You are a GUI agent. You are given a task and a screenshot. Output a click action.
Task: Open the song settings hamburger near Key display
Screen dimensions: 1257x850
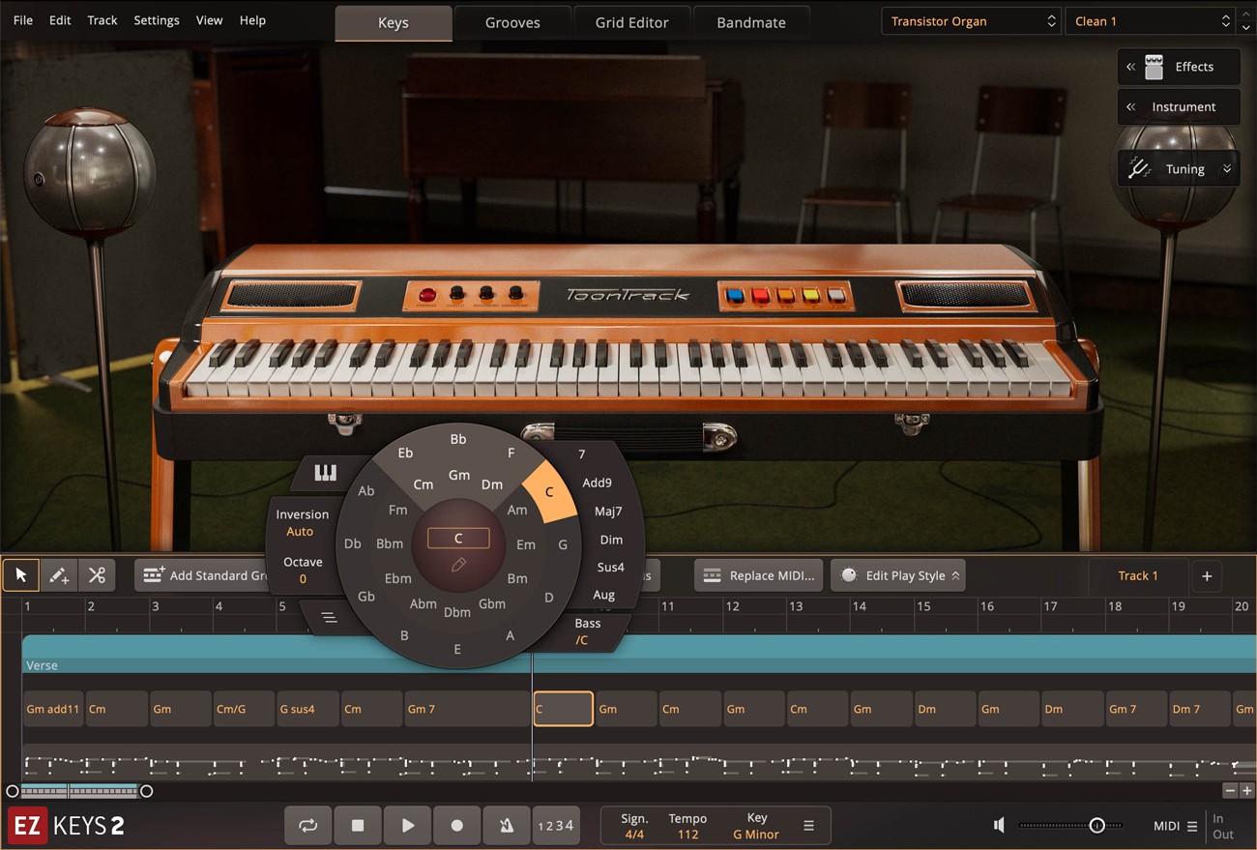pos(808,825)
